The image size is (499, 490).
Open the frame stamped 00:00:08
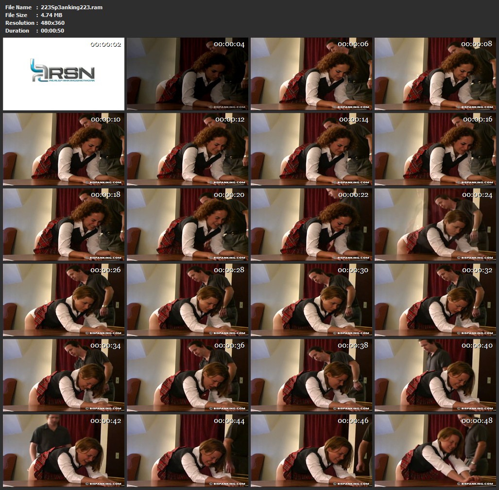pos(435,74)
